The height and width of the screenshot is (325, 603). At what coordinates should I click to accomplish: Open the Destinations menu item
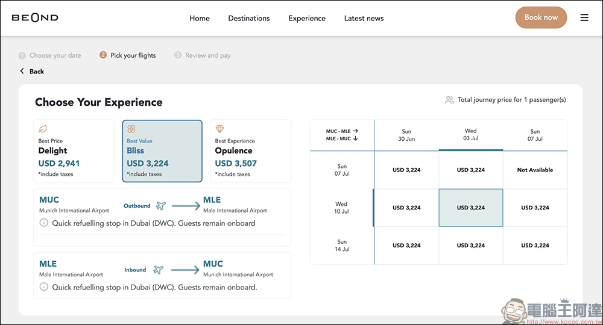pos(249,18)
